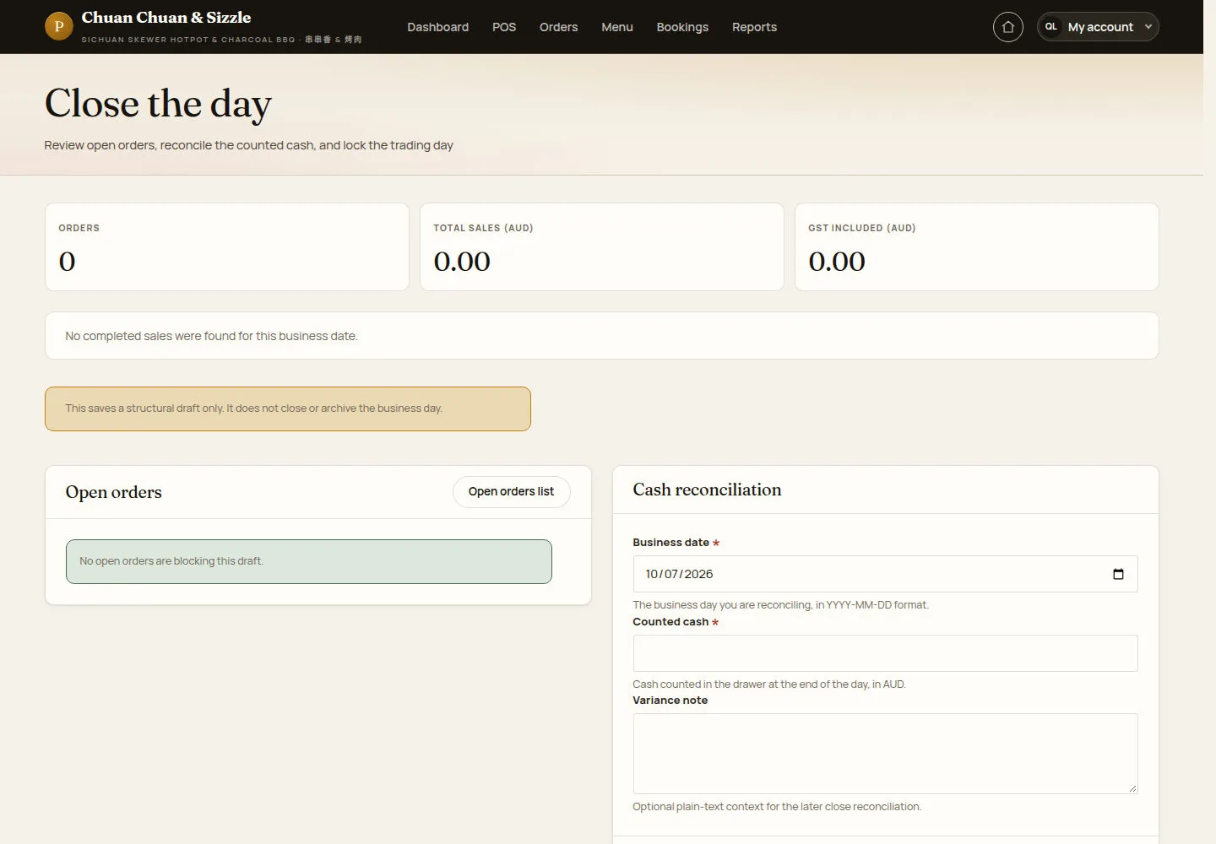1216x844 pixels.
Task: Click the structural draft warning notice
Action: click(288, 408)
